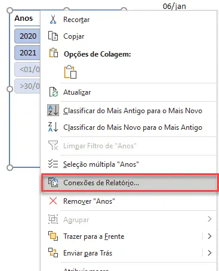219x271 pixels.
Task: Click the Conexões de Relatório icon
Action: point(53,182)
